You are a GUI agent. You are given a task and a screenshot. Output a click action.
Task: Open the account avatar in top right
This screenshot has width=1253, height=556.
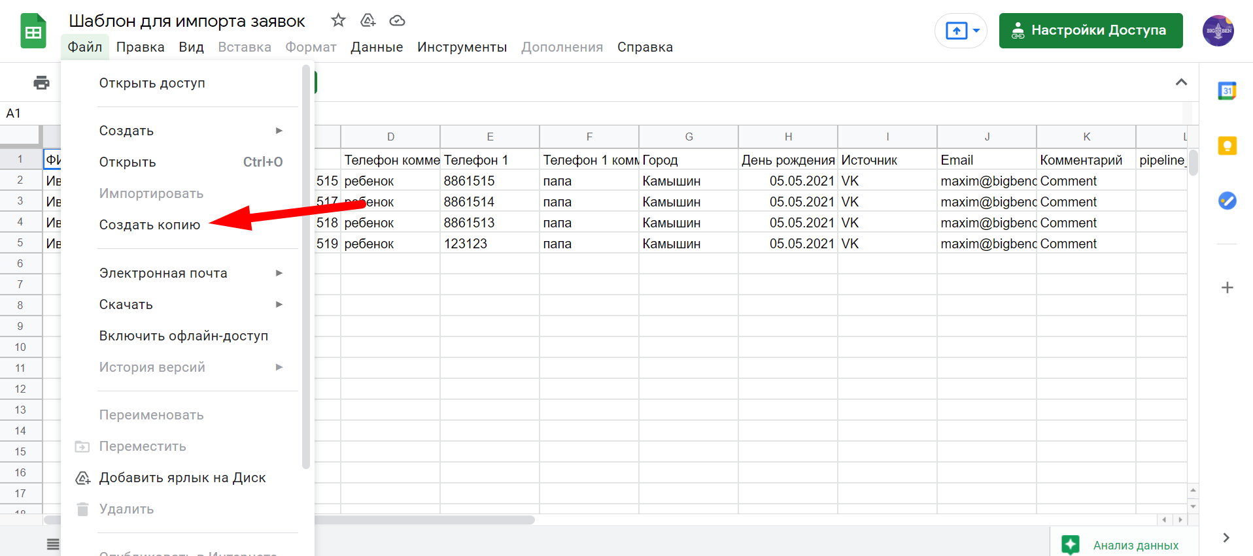pos(1218,31)
